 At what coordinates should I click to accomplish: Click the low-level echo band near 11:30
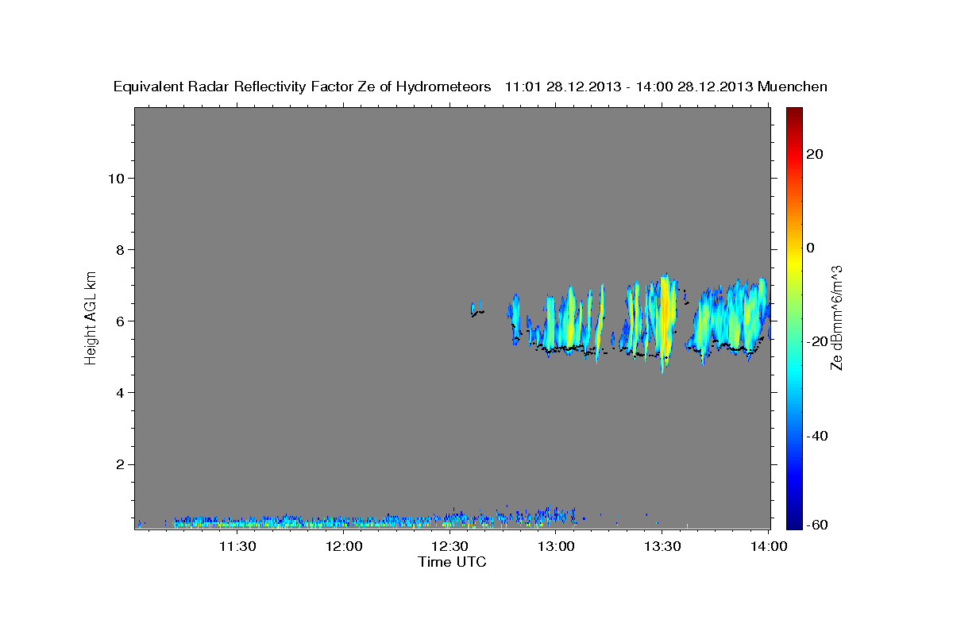(x=237, y=522)
